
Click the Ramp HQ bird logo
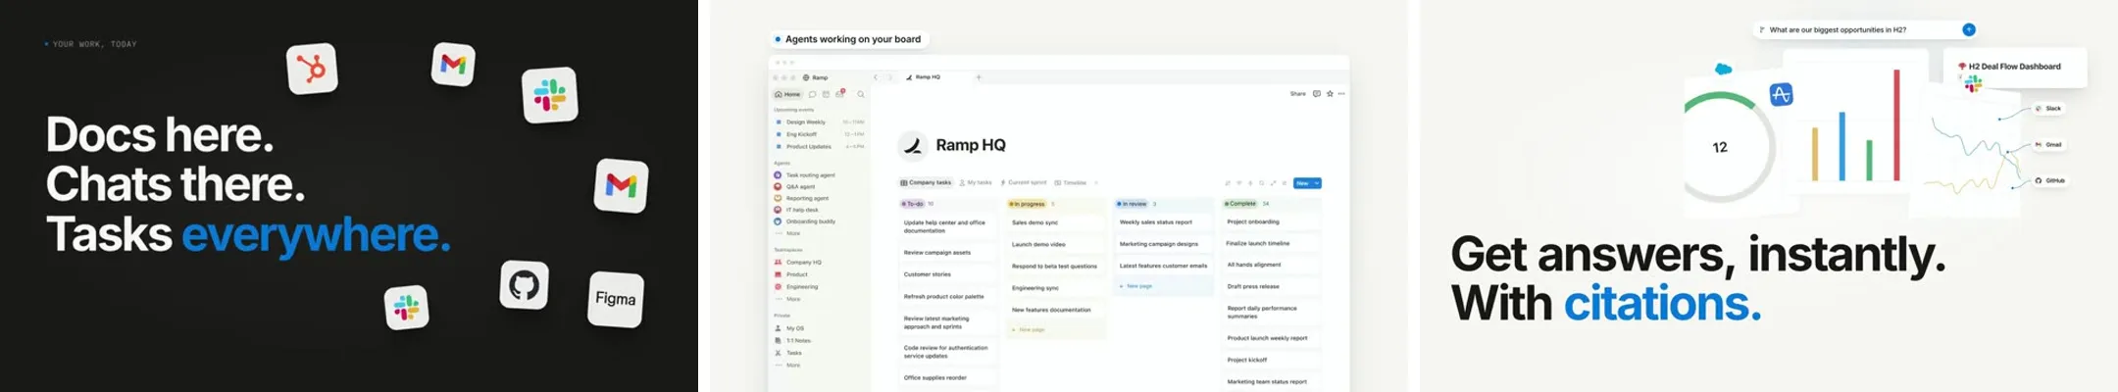913,145
